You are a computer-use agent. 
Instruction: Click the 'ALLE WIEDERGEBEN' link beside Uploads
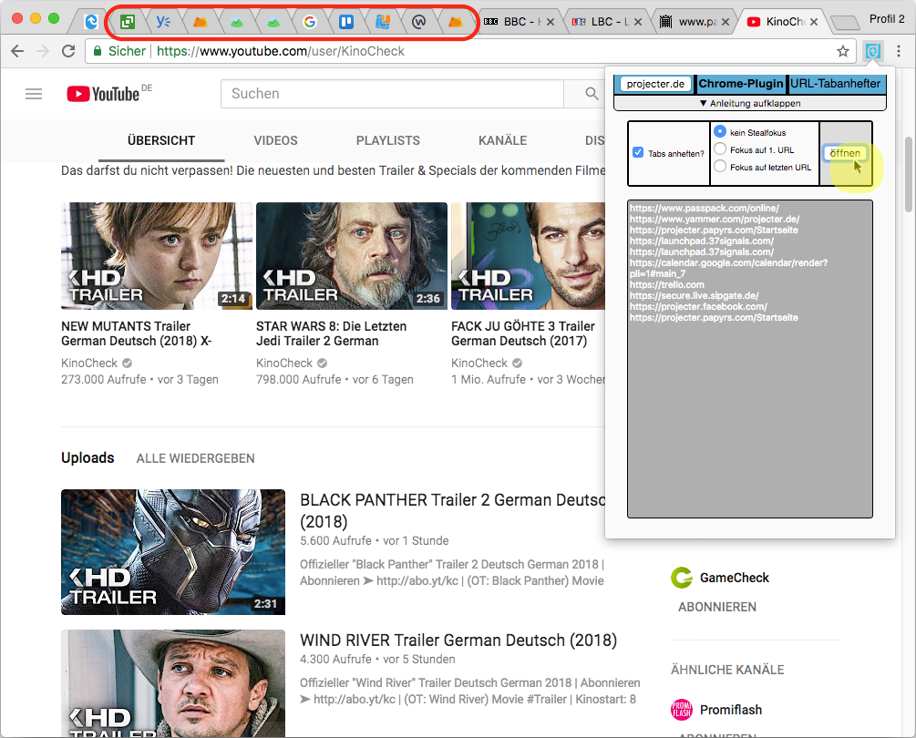195,458
